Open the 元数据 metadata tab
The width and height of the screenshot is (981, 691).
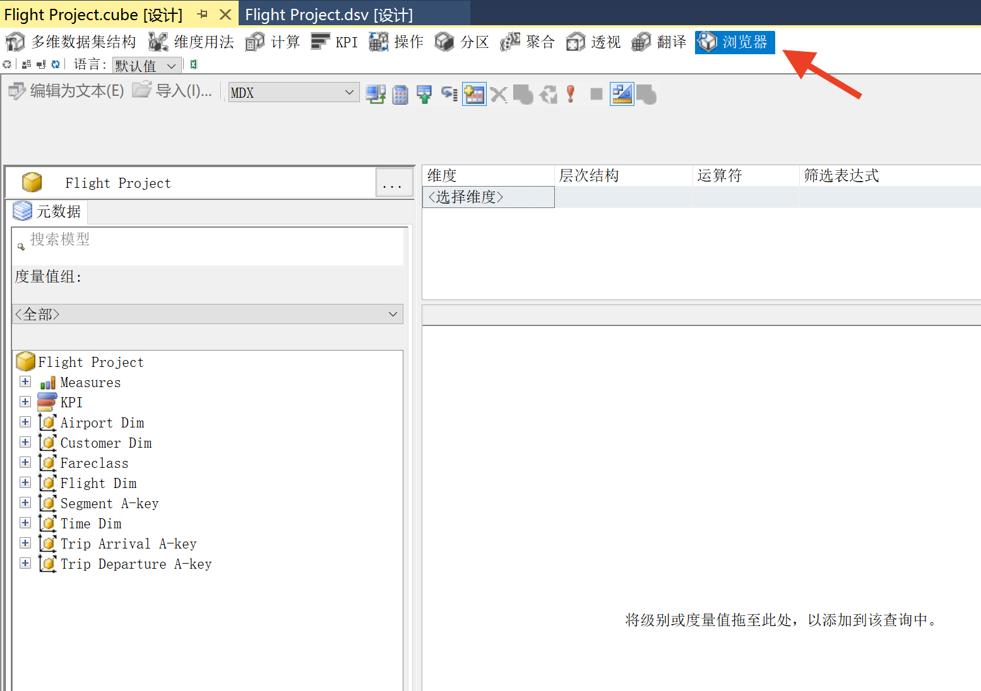tap(47, 211)
